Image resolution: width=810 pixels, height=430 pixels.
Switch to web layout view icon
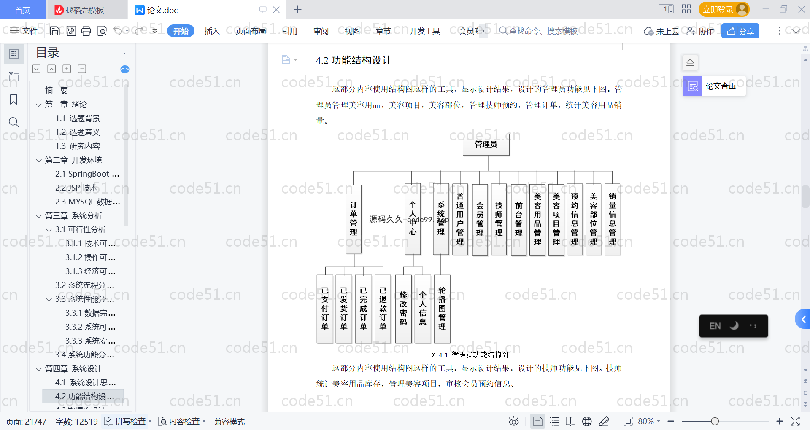click(x=587, y=421)
